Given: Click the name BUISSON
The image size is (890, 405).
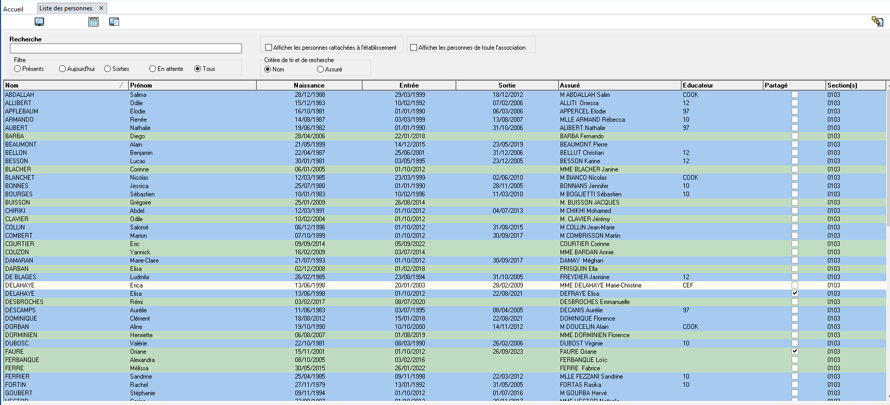Looking at the screenshot, I should pyautogui.click(x=18, y=202).
